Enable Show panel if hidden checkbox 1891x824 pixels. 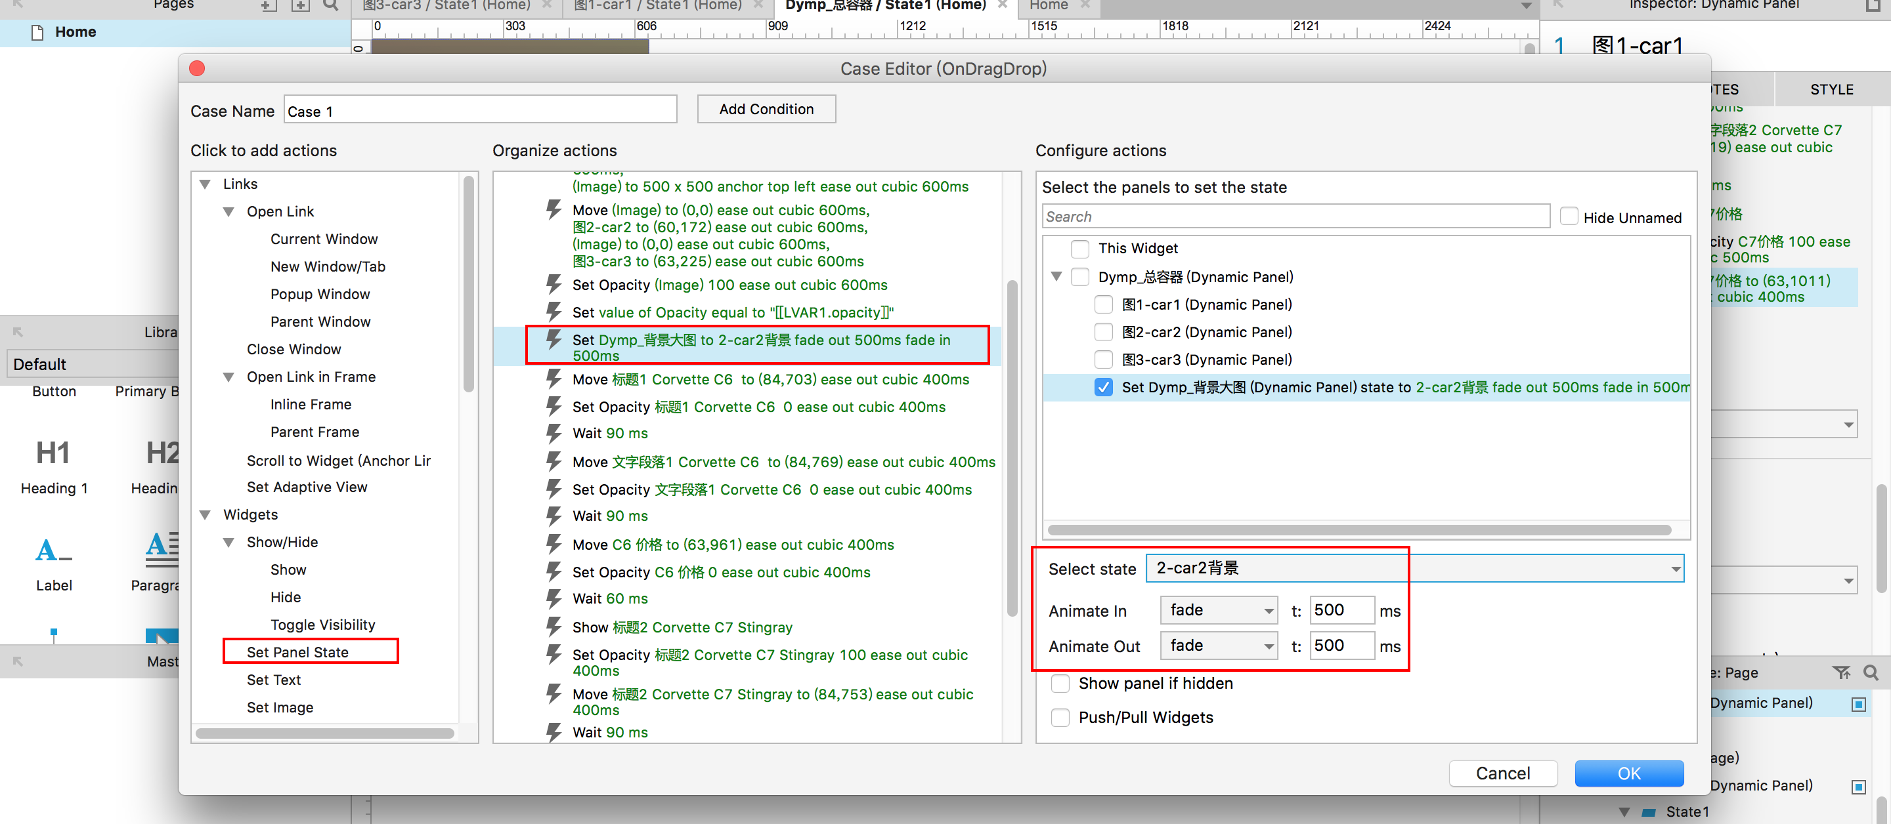[1060, 683]
